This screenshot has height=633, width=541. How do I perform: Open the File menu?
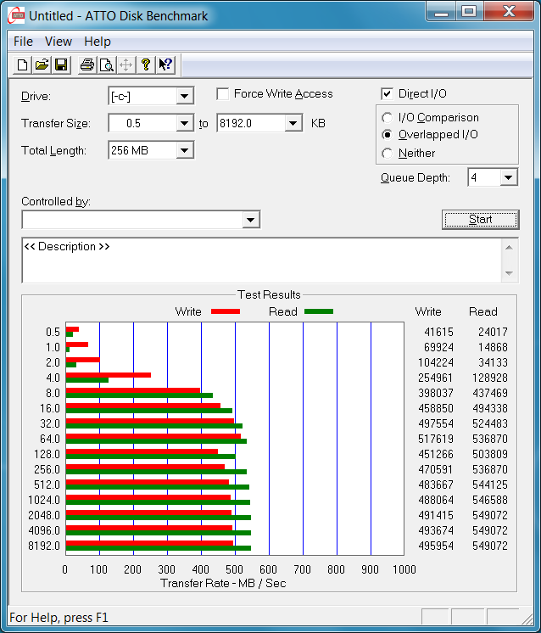23,42
